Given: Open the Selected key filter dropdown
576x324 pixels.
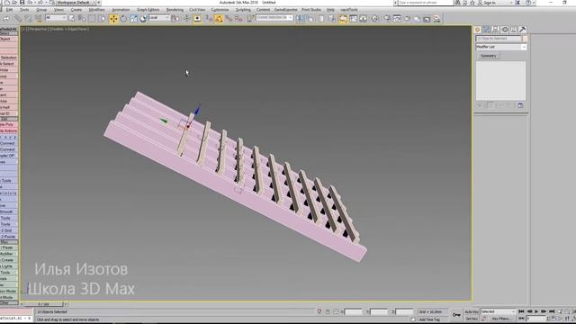Looking at the screenshot, I should coord(498,311).
